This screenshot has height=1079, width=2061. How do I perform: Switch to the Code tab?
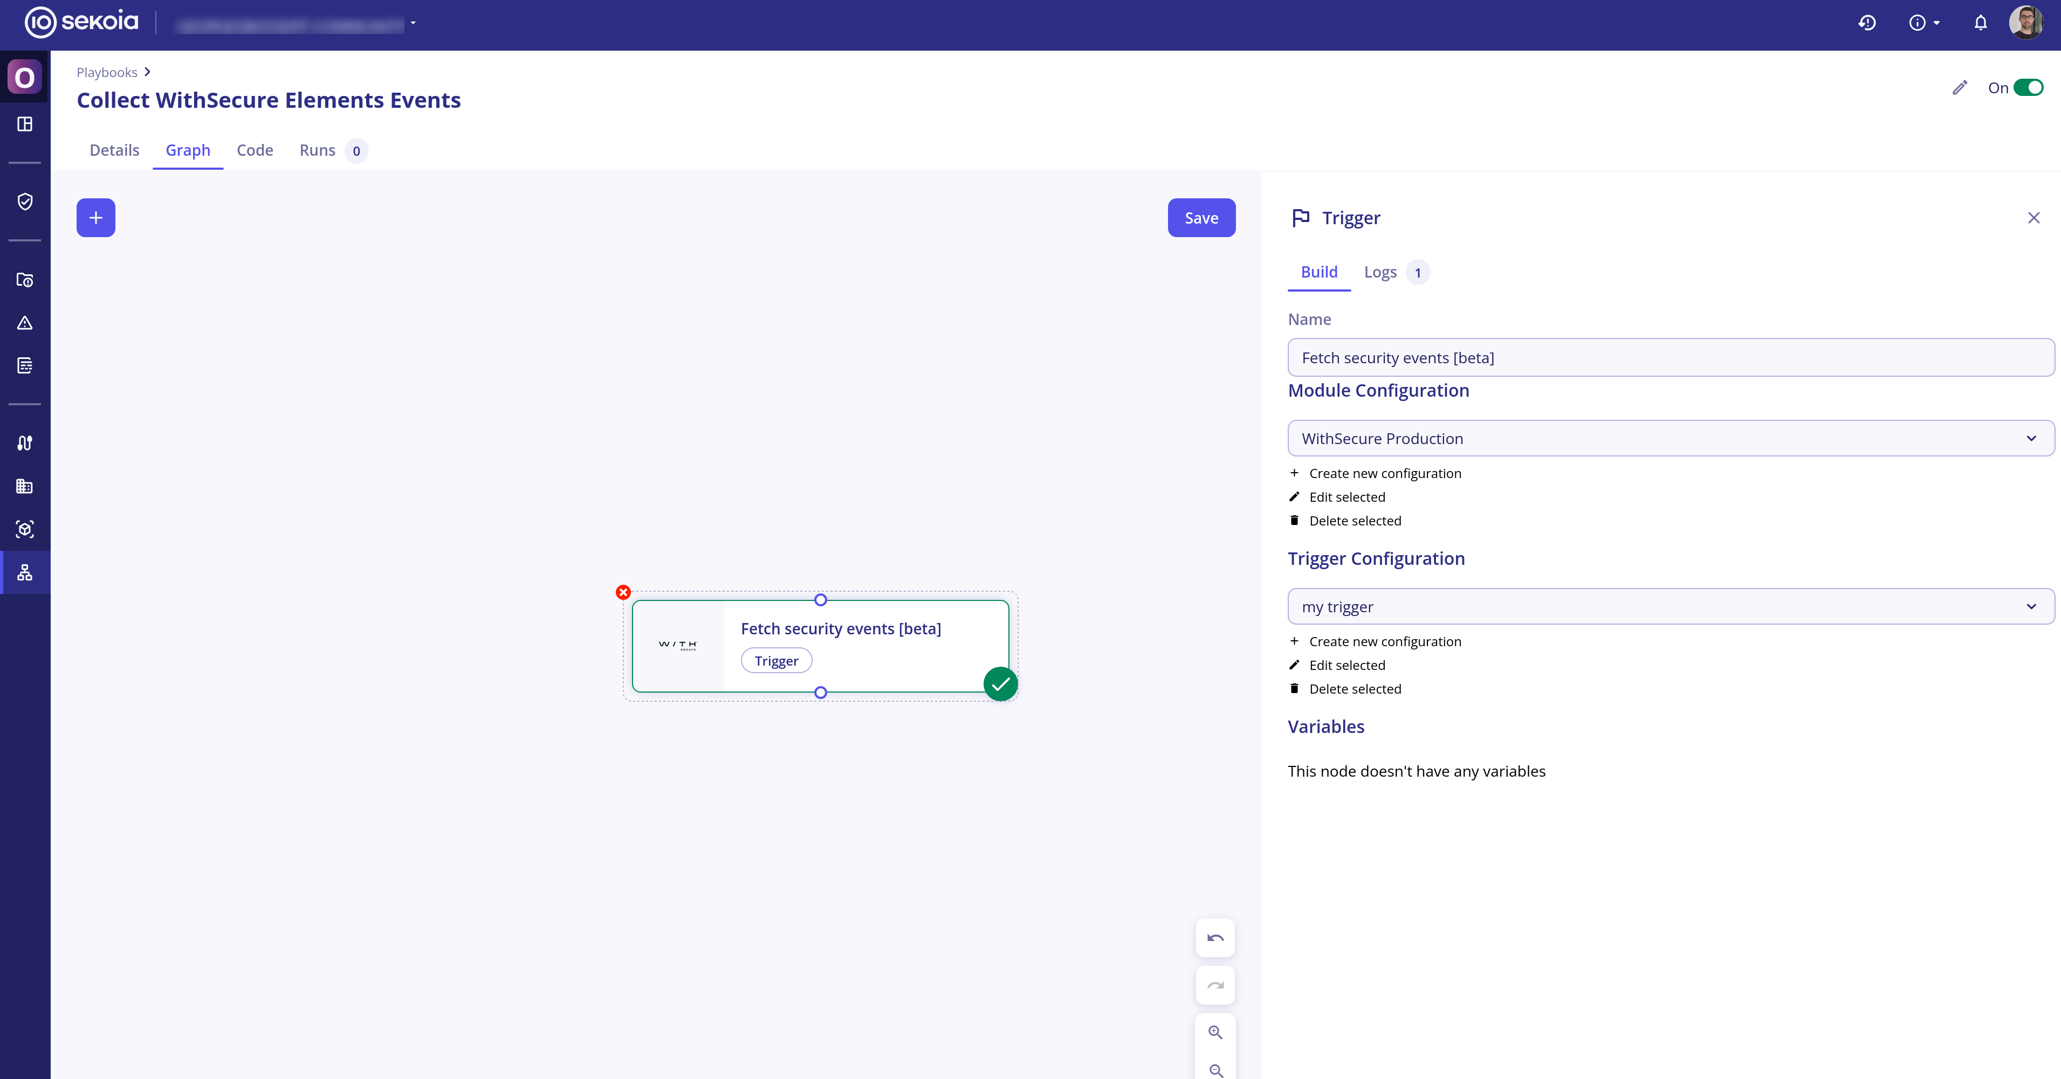point(255,150)
